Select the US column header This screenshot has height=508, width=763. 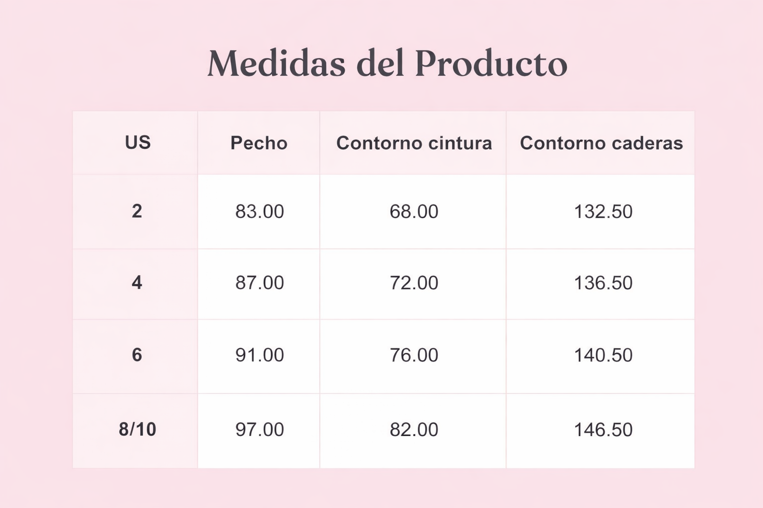pos(138,142)
